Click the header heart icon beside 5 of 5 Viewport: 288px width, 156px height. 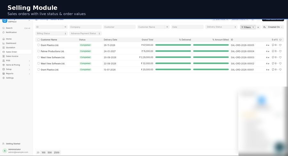click(280, 40)
